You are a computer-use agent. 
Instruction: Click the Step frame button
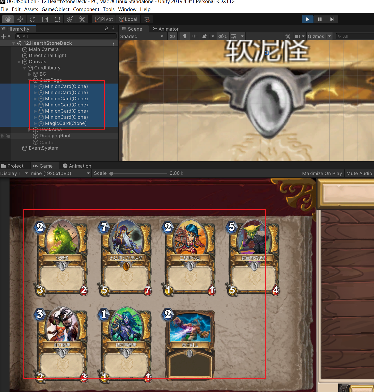[332, 19]
